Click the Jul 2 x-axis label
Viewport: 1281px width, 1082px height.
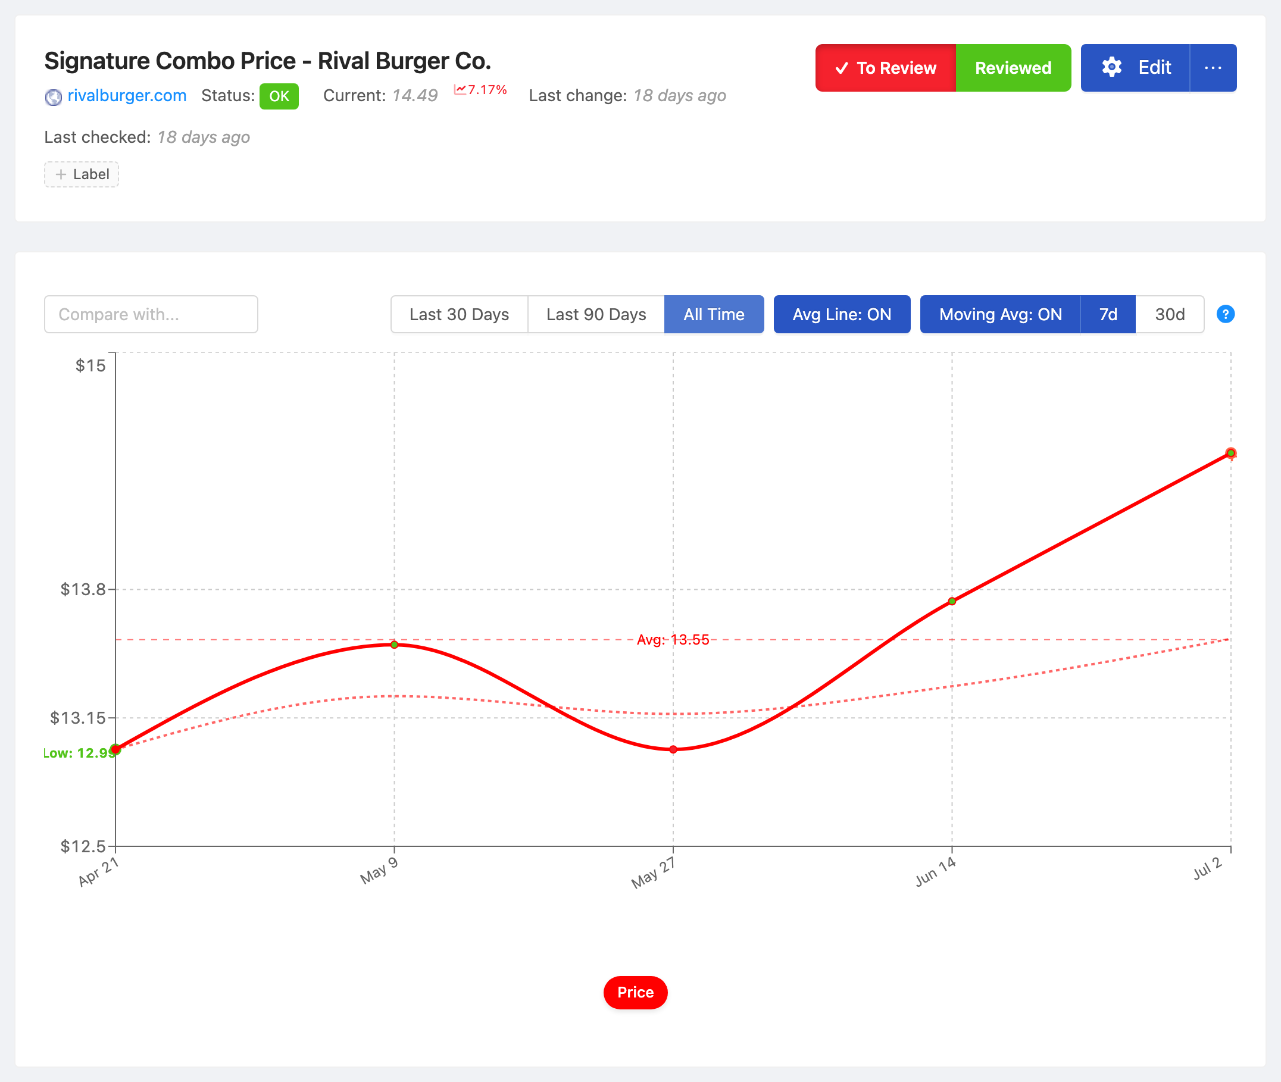(x=1207, y=868)
